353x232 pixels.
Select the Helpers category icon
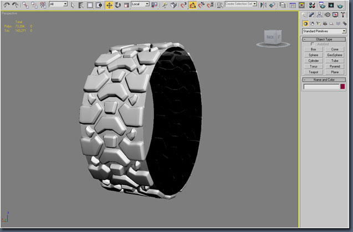click(x=331, y=24)
